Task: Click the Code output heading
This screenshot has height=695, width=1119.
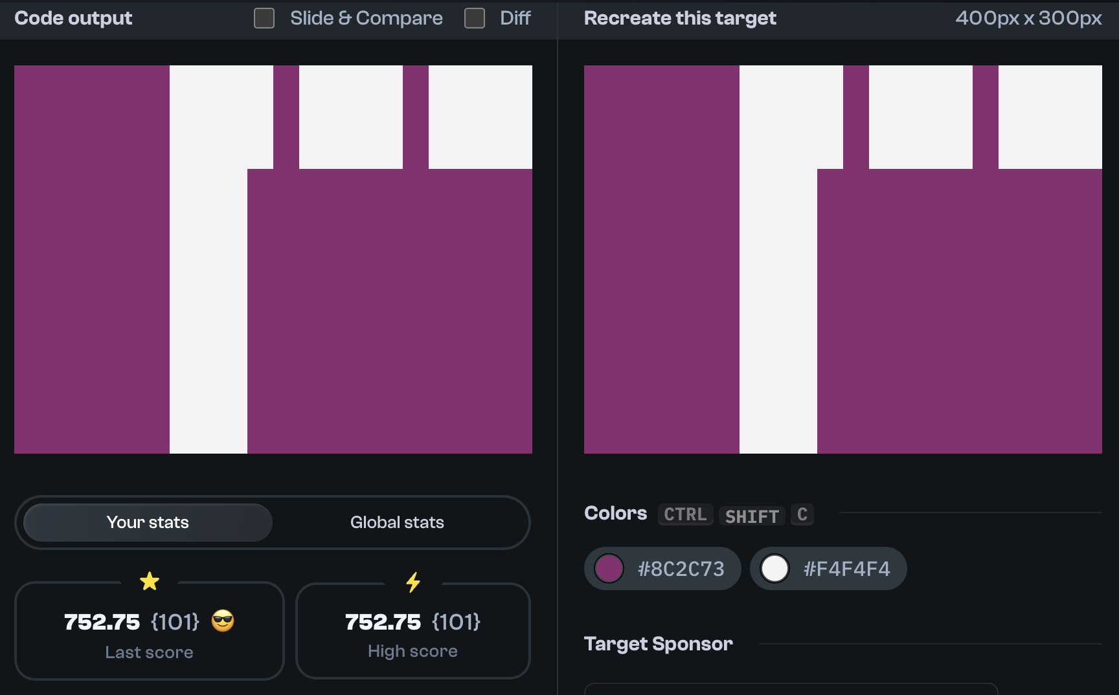Action: (73, 18)
